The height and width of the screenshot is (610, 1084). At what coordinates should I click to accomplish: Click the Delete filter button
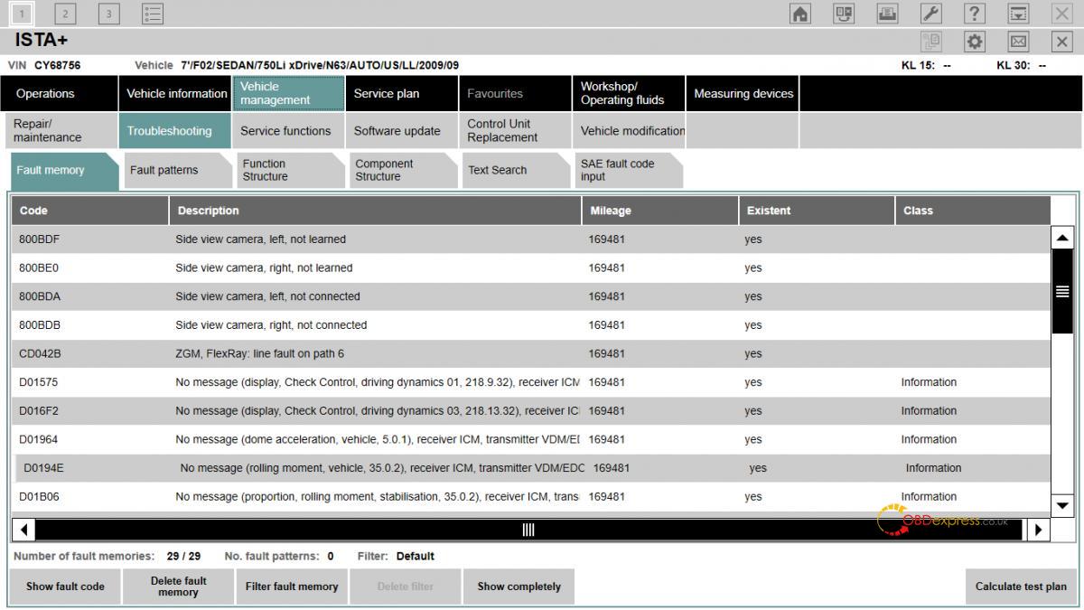[x=405, y=587]
